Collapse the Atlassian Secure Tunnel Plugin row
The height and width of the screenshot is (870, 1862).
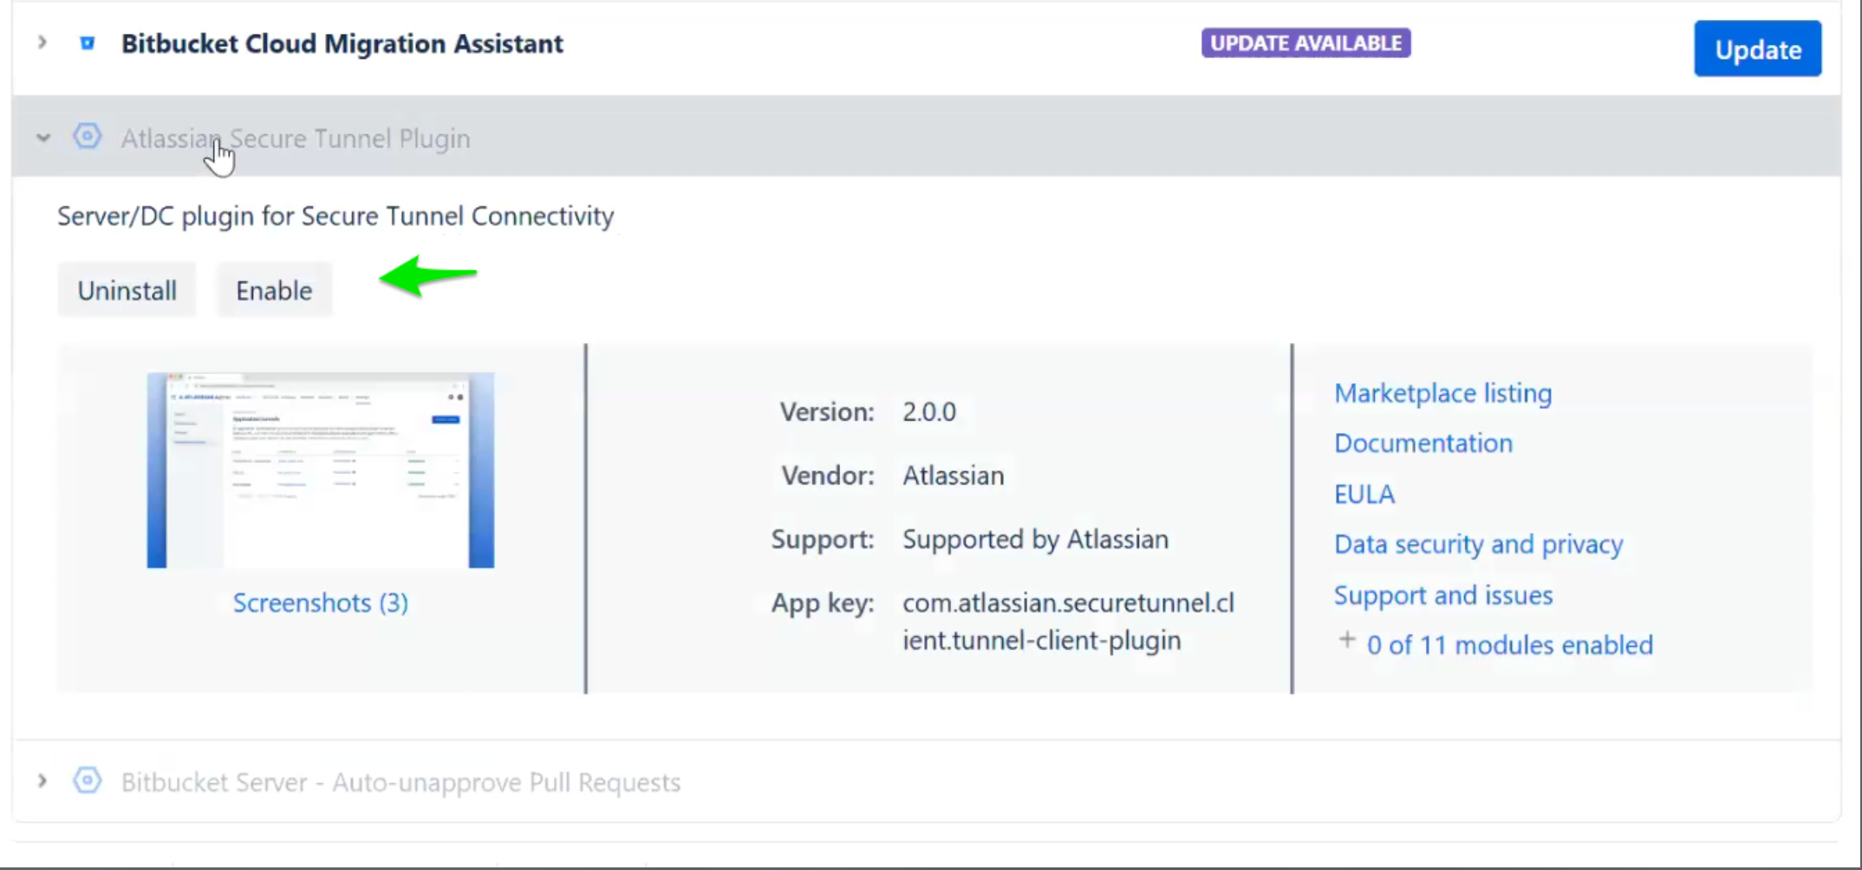[x=43, y=138]
